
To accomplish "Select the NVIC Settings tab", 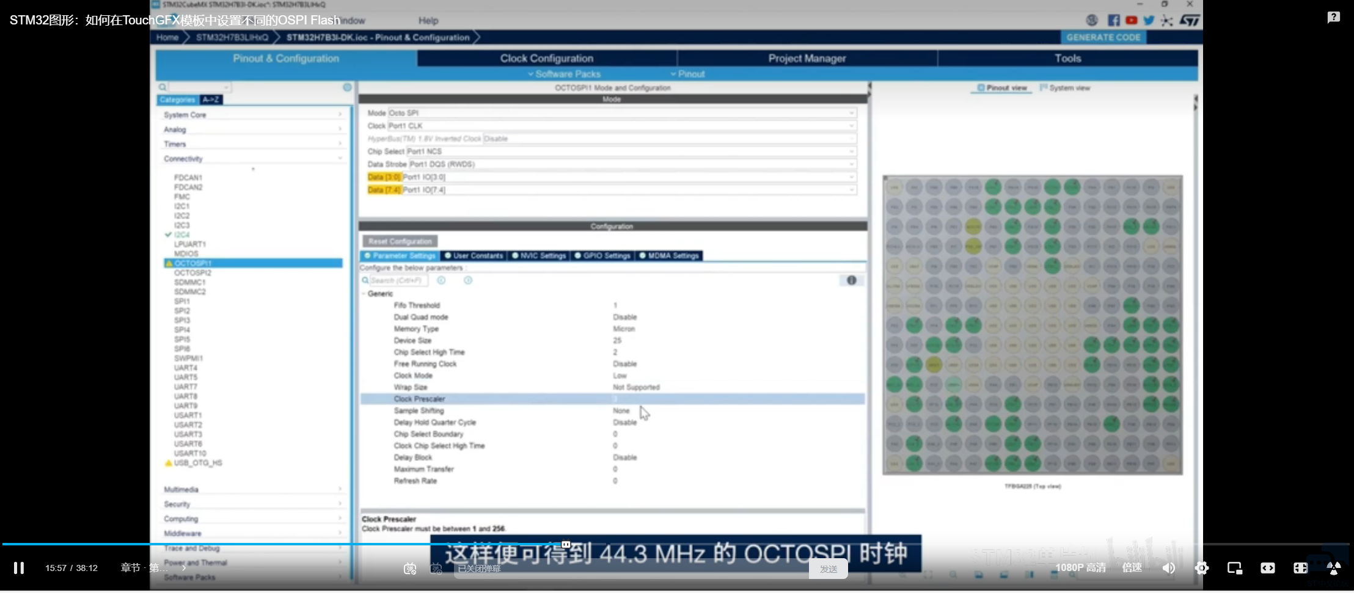I will point(539,256).
